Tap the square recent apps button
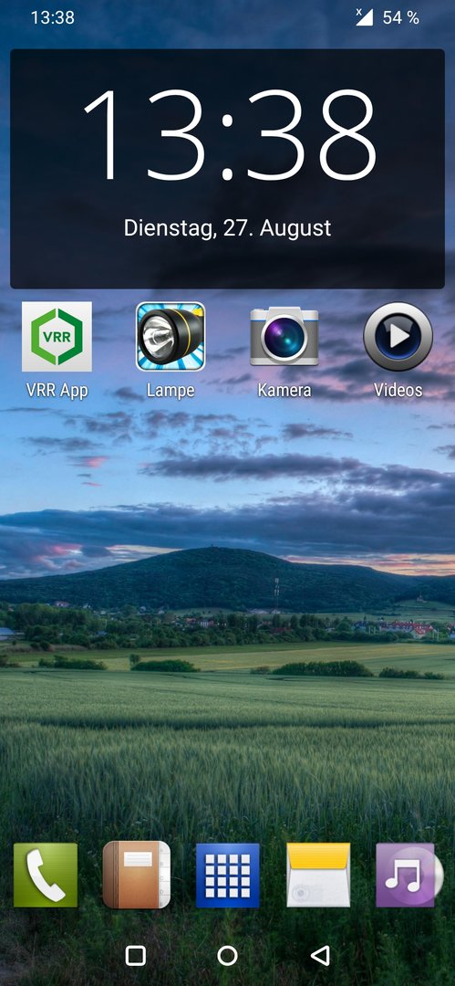This screenshot has height=986, width=455. pyautogui.click(x=136, y=956)
